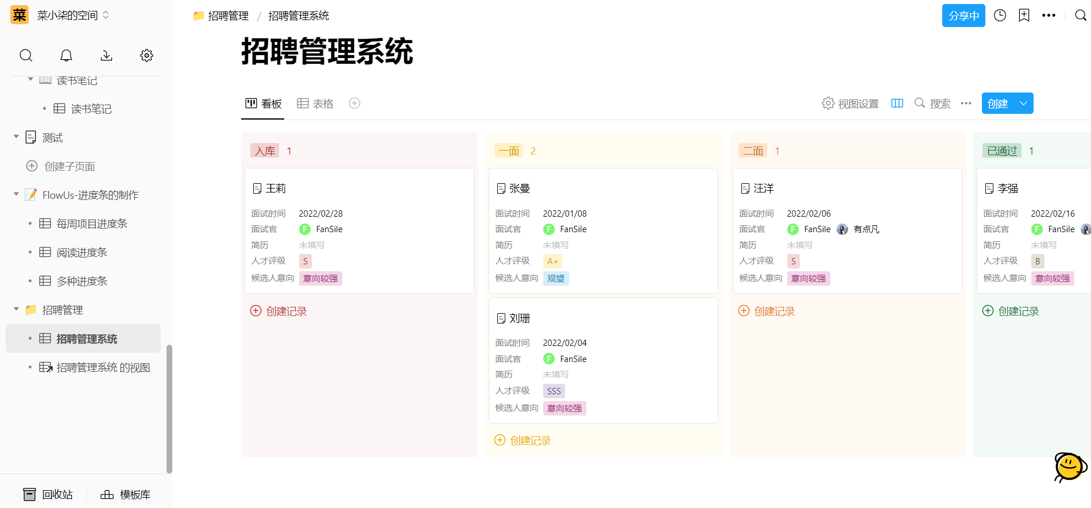The width and height of the screenshot is (1091, 508).
Task: Open notifications bell icon
Action: pos(66,55)
